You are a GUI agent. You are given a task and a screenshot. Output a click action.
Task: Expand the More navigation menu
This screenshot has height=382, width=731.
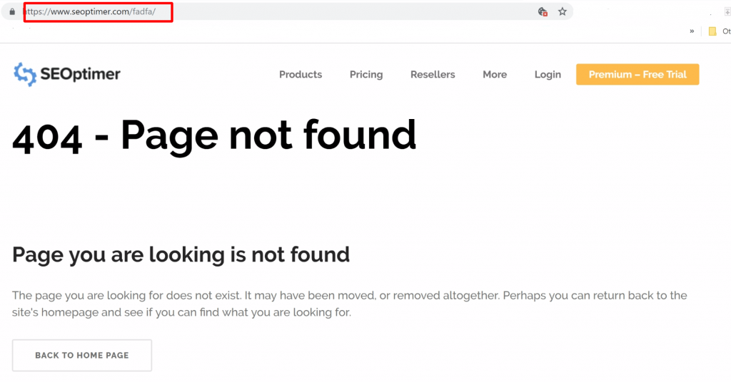coord(494,75)
